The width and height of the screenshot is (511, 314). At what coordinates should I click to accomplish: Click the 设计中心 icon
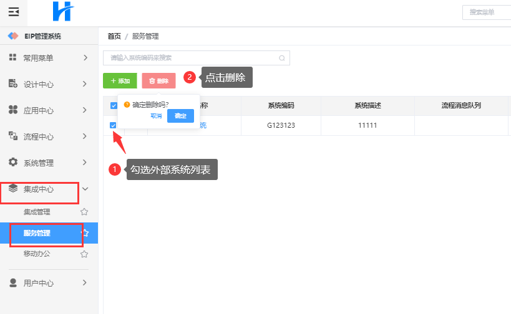pyautogui.click(x=12, y=83)
